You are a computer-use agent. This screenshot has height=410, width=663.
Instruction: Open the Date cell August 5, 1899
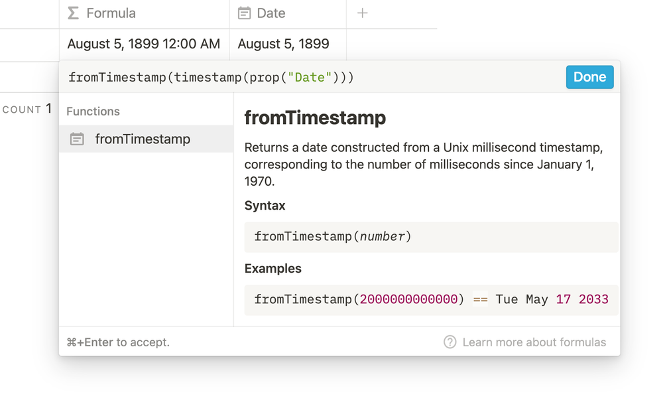pos(283,44)
